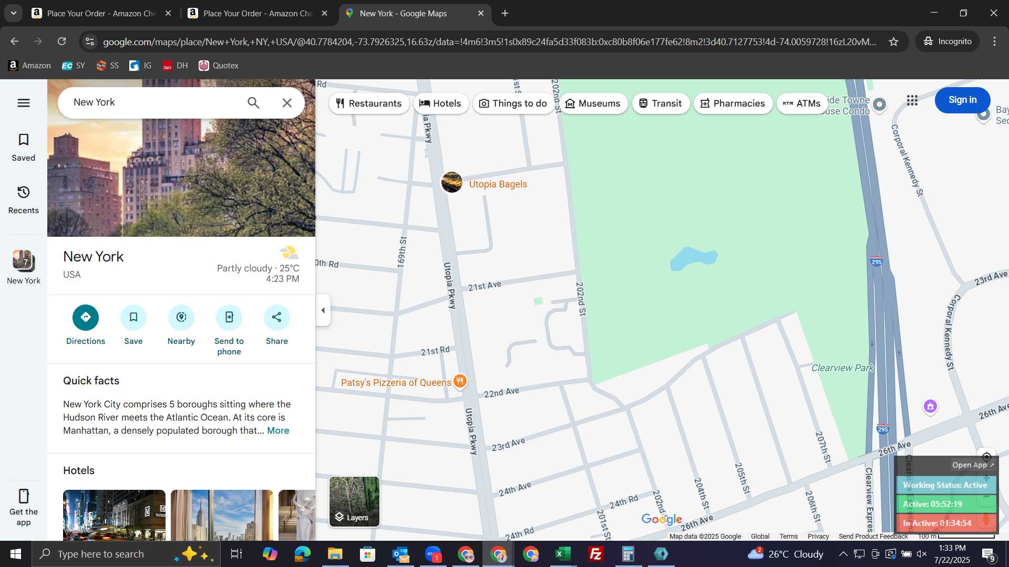Click the purple shopping pin marker
This screenshot has width=1009, height=567.
pyautogui.click(x=930, y=406)
